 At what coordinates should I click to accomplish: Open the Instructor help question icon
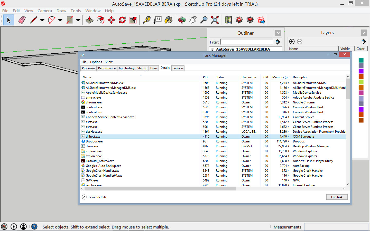(34, 227)
